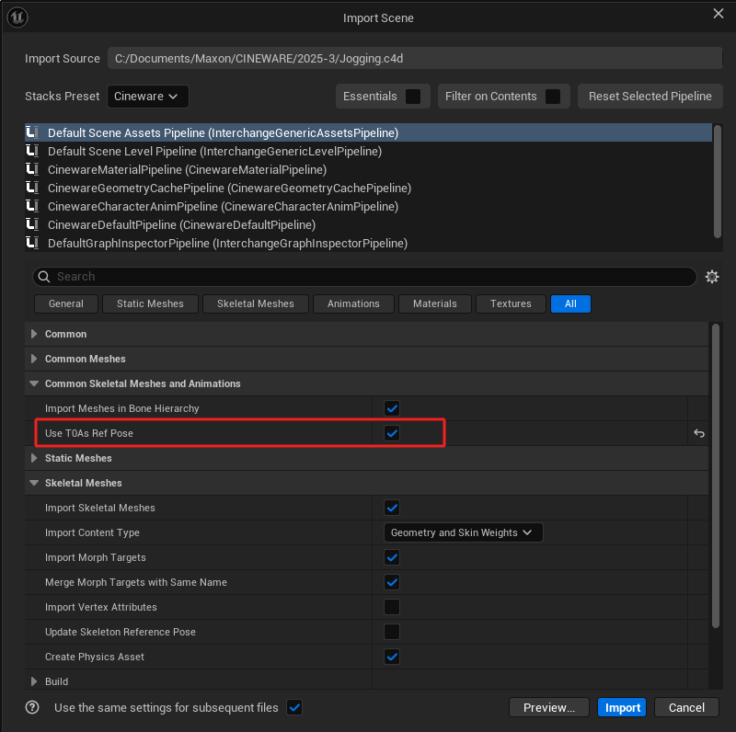Viewport: 736px width, 732px height.
Task: Click the search magnifier icon
Action: (x=43, y=277)
